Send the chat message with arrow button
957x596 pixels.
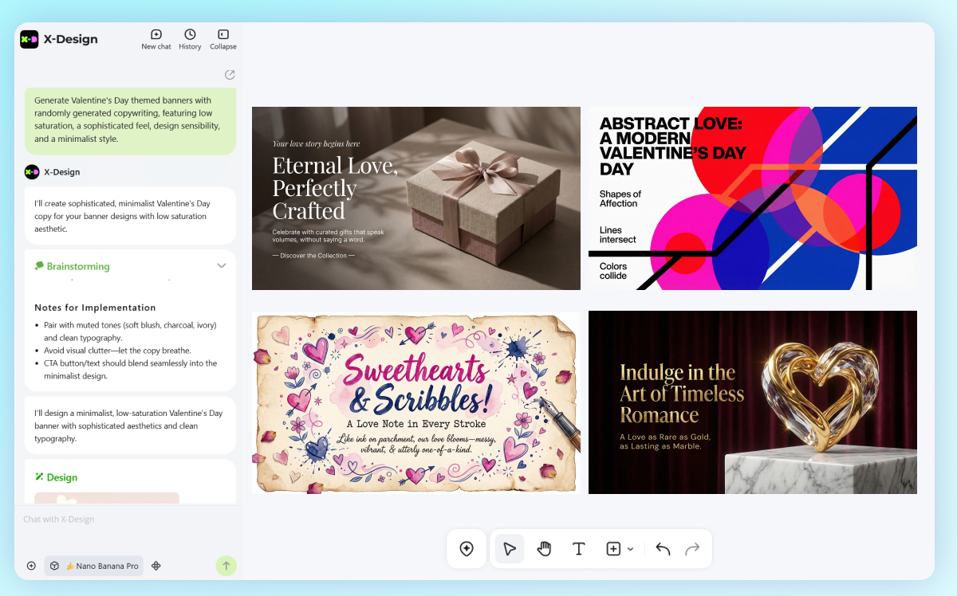click(x=226, y=566)
